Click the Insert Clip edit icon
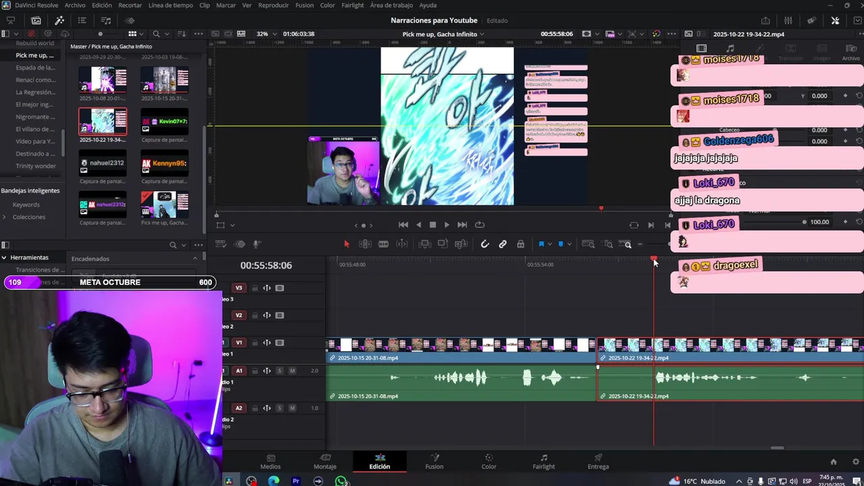 point(425,244)
